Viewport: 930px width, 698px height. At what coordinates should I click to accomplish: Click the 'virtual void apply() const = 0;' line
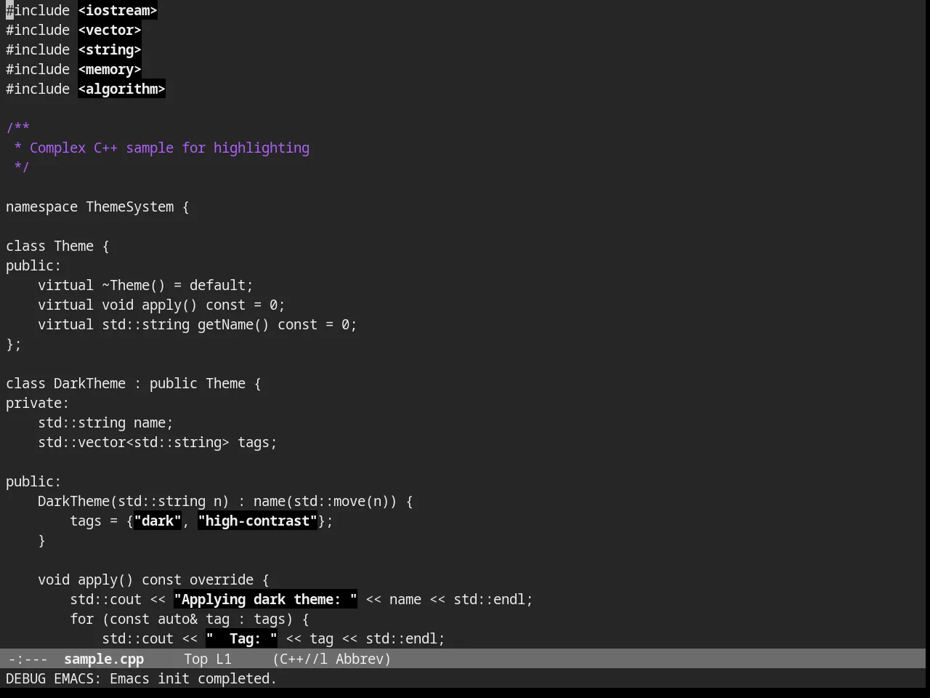(x=161, y=305)
